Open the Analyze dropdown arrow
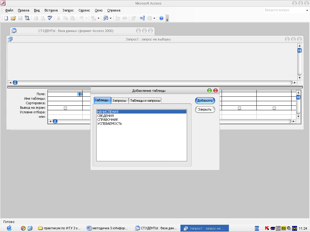The image size is (310, 232). [x=110, y=18]
